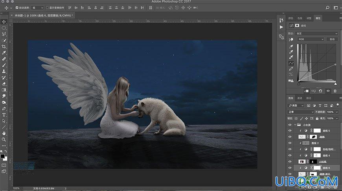Select the Brush tool
Viewport: 342px width, 191px height.
coord(4,65)
